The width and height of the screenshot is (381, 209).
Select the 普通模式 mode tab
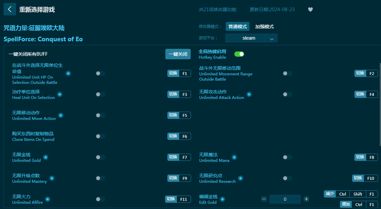point(238,27)
